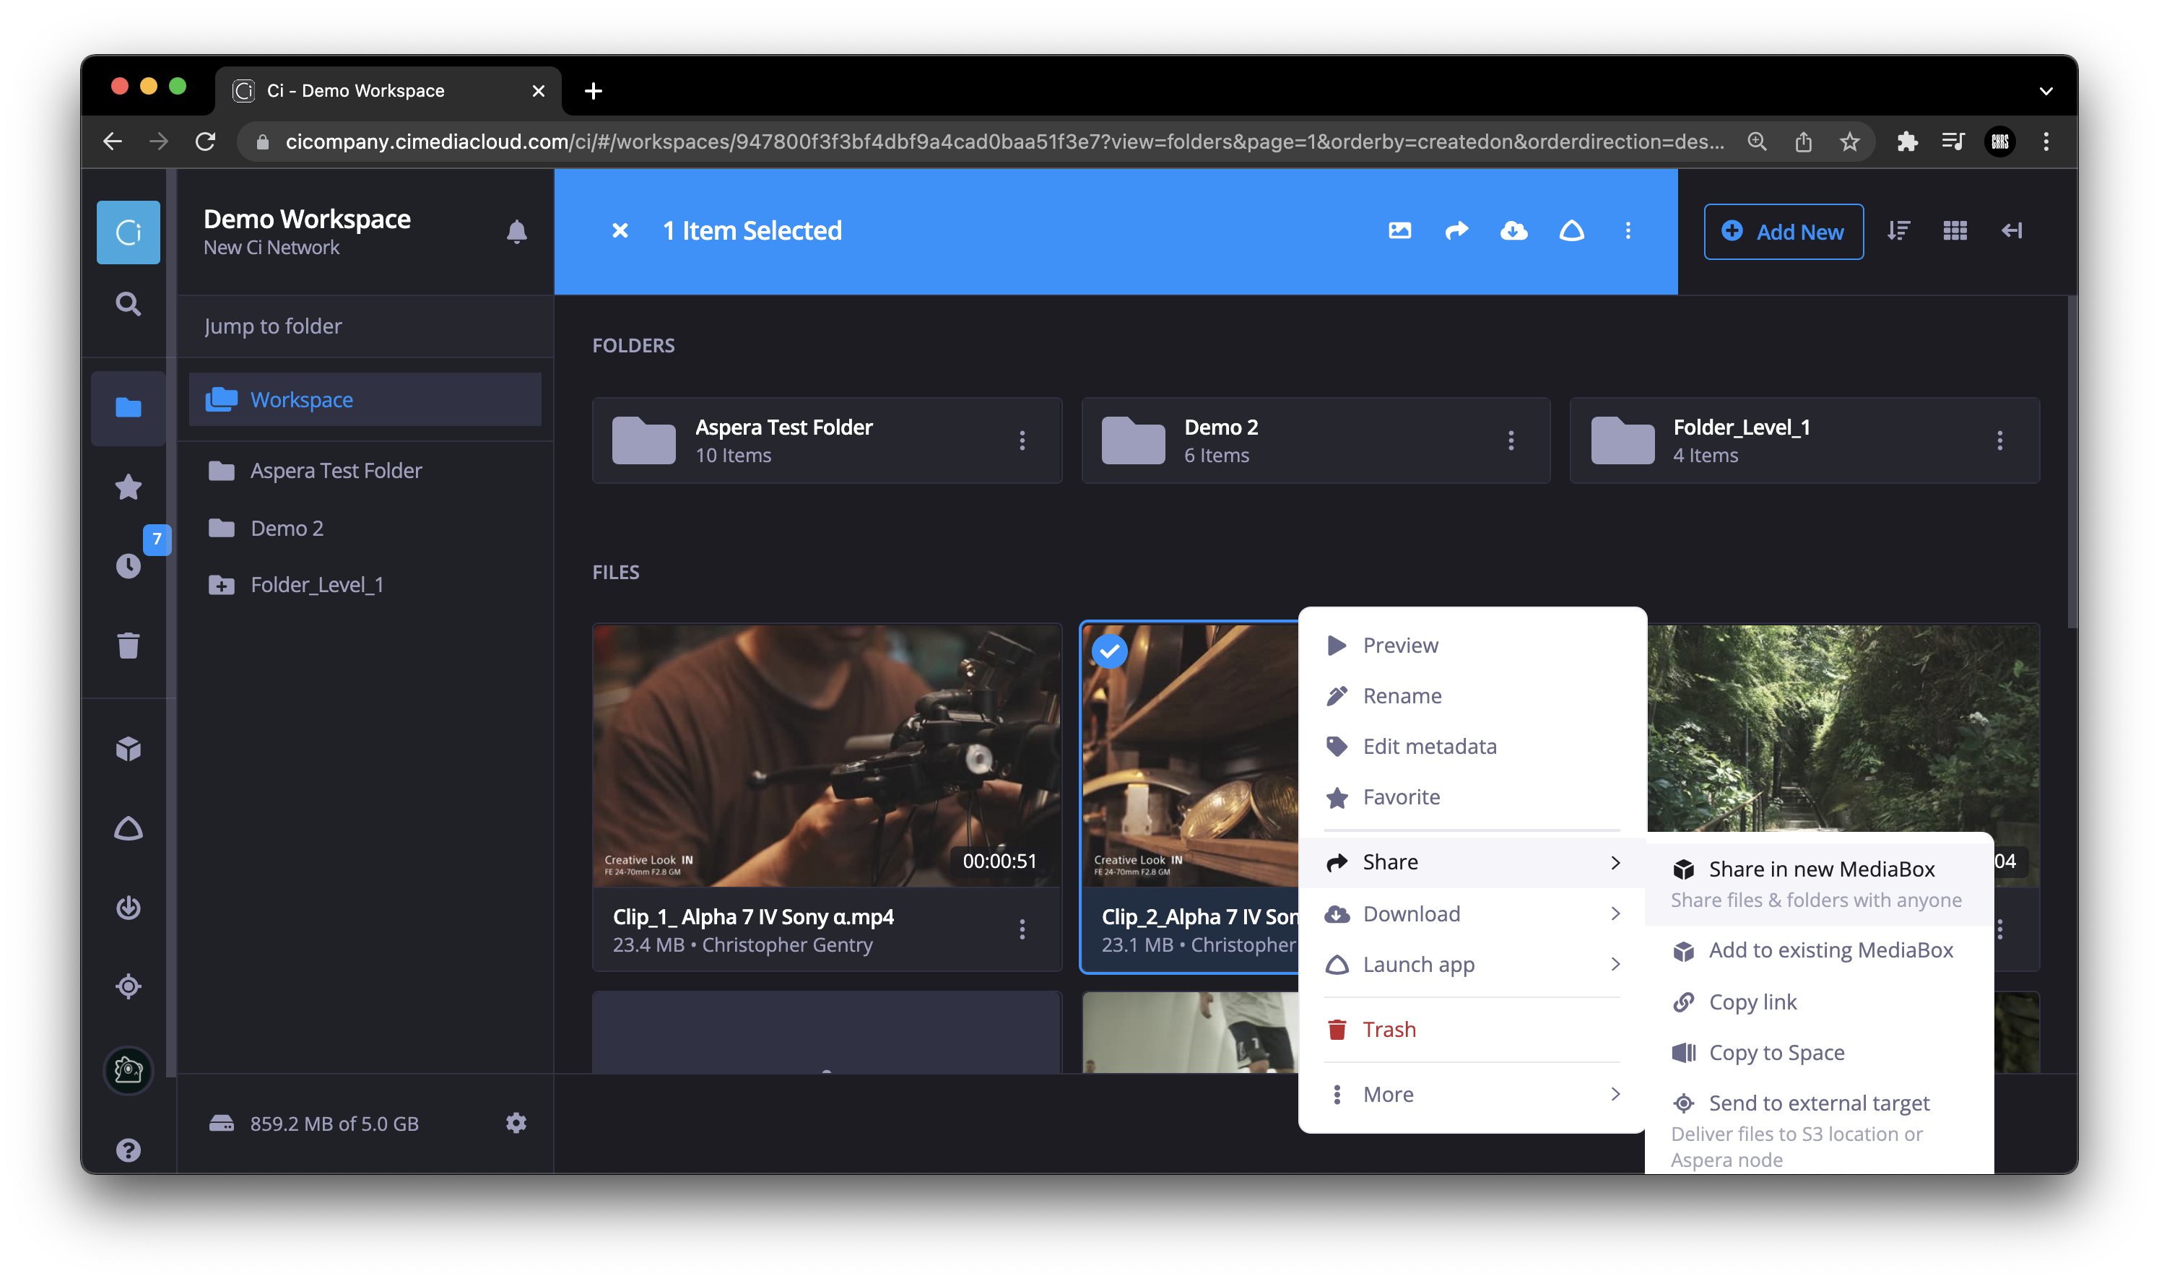2159x1281 pixels.
Task: Bookmark the page with the star icon
Action: click(1849, 142)
